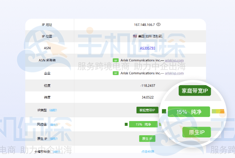Open the AS395793 ASN link
235x158 pixels.
tap(148, 48)
